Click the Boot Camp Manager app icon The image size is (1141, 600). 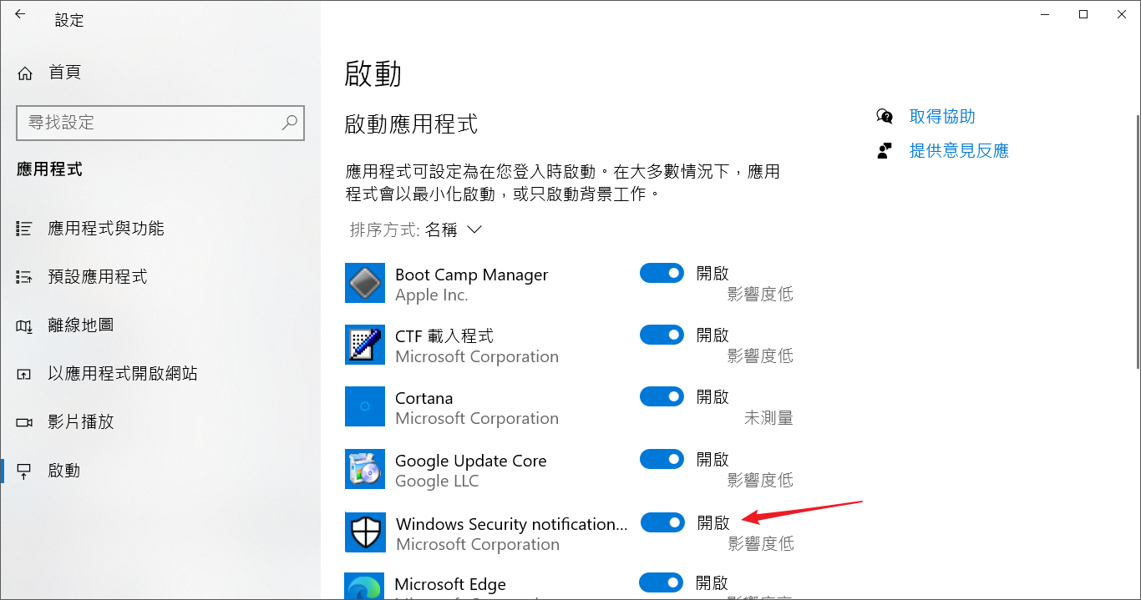pos(365,283)
